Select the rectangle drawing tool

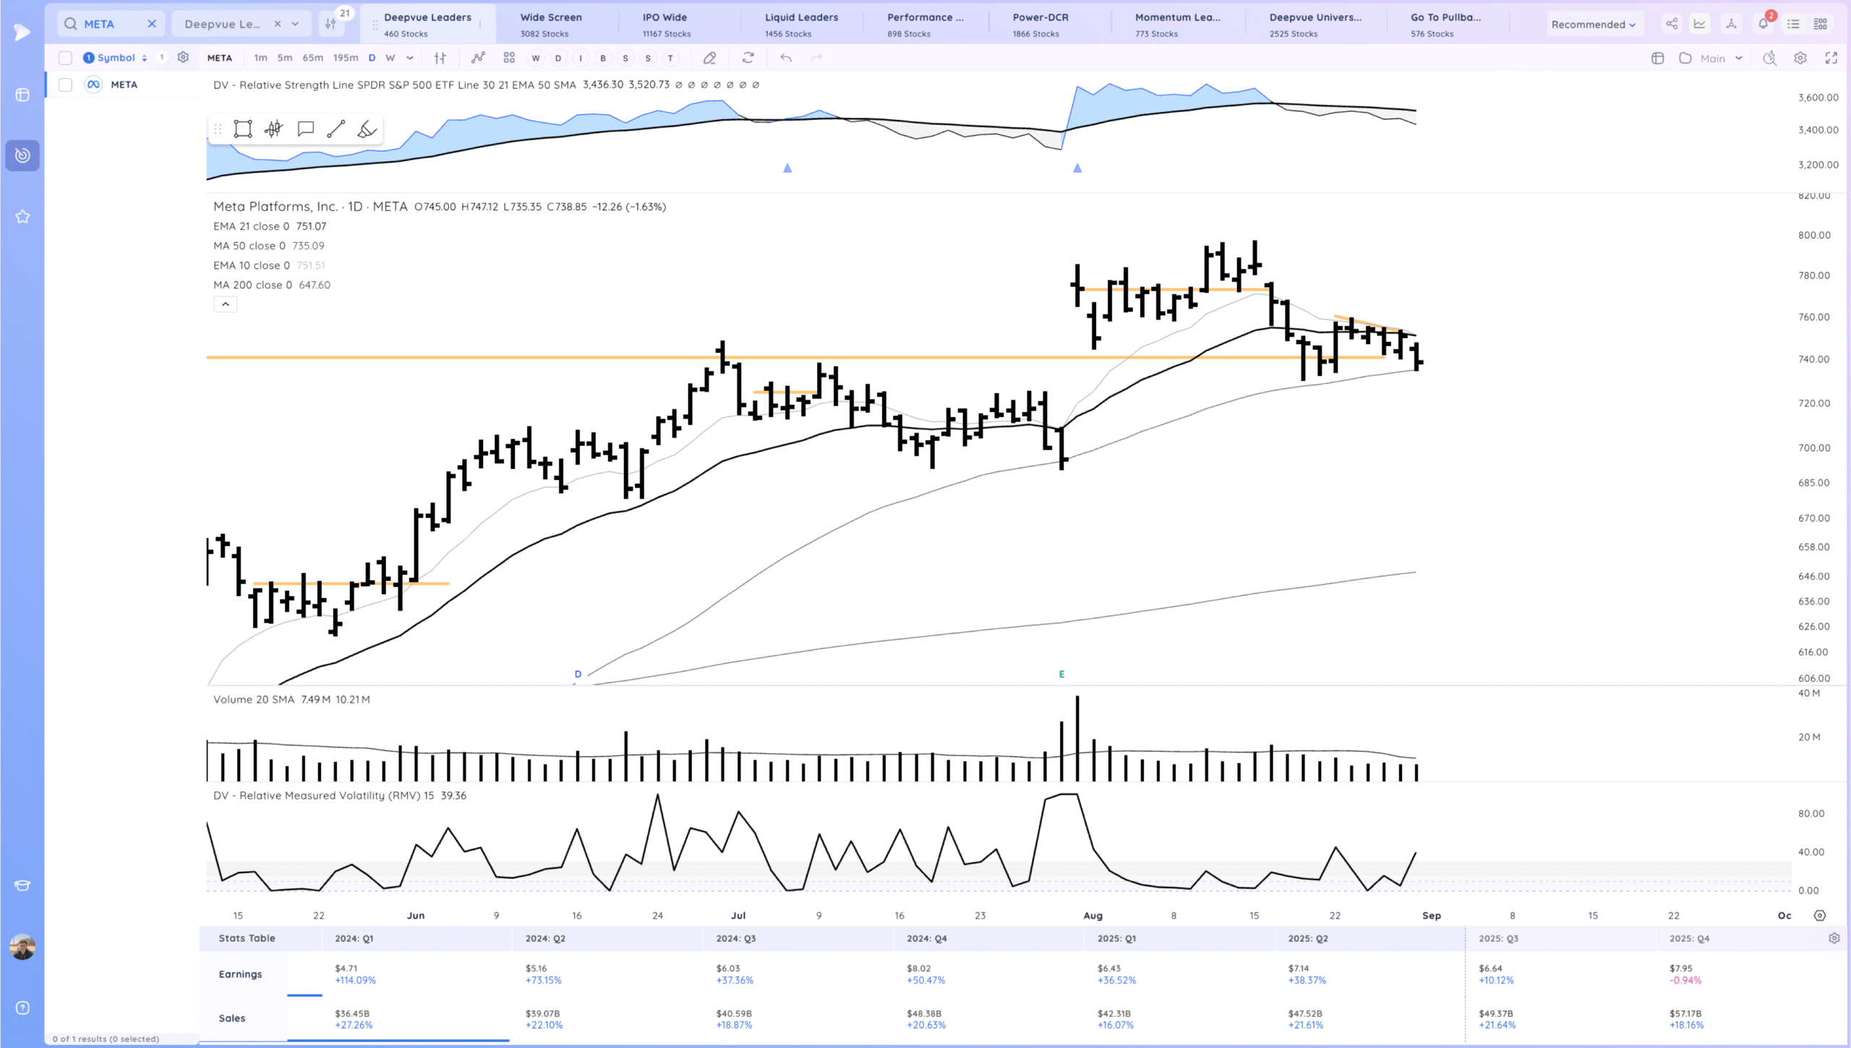tap(243, 129)
